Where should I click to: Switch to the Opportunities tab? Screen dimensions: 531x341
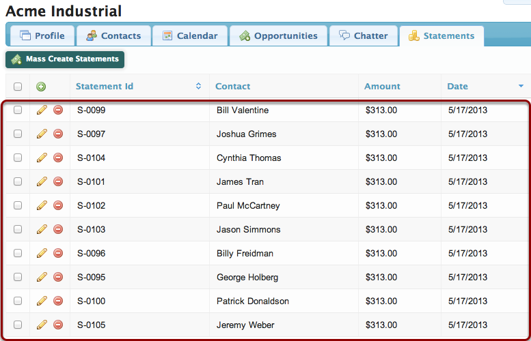coord(278,35)
